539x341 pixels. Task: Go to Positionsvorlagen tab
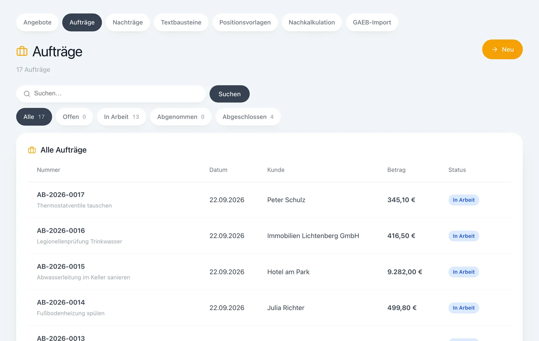click(245, 23)
